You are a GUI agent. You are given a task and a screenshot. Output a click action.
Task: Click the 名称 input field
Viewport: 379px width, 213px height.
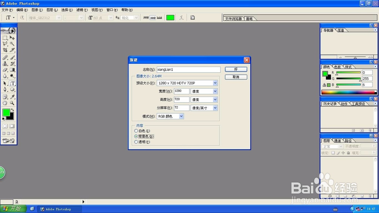pyautogui.click(x=188, y=70)
